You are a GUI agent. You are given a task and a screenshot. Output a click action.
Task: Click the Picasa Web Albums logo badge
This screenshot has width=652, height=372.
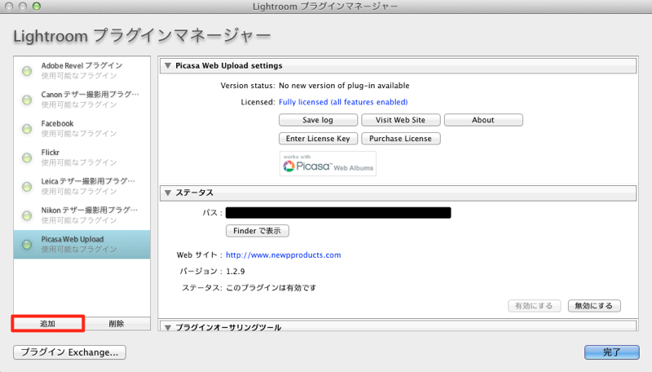(x=328, y=163)
